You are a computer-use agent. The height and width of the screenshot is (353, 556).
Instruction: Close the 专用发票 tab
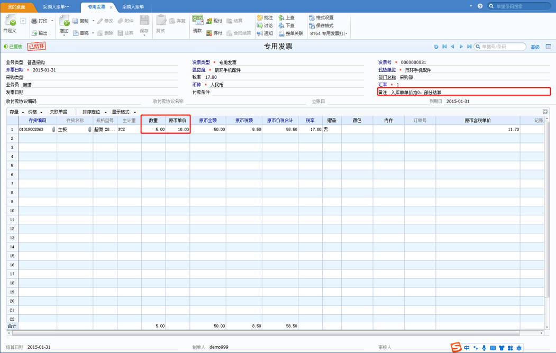(111, 7)
